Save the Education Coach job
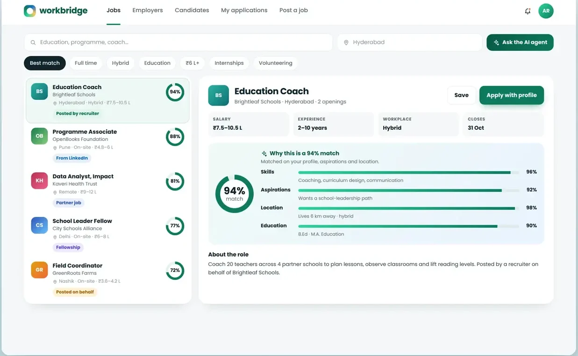Screen dimensions: 578x356 461,95
